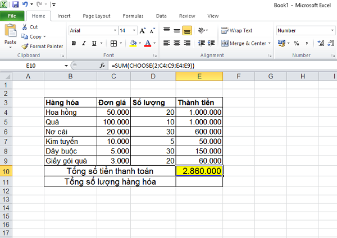Switch to the Formulas tab

pos(133,16)
